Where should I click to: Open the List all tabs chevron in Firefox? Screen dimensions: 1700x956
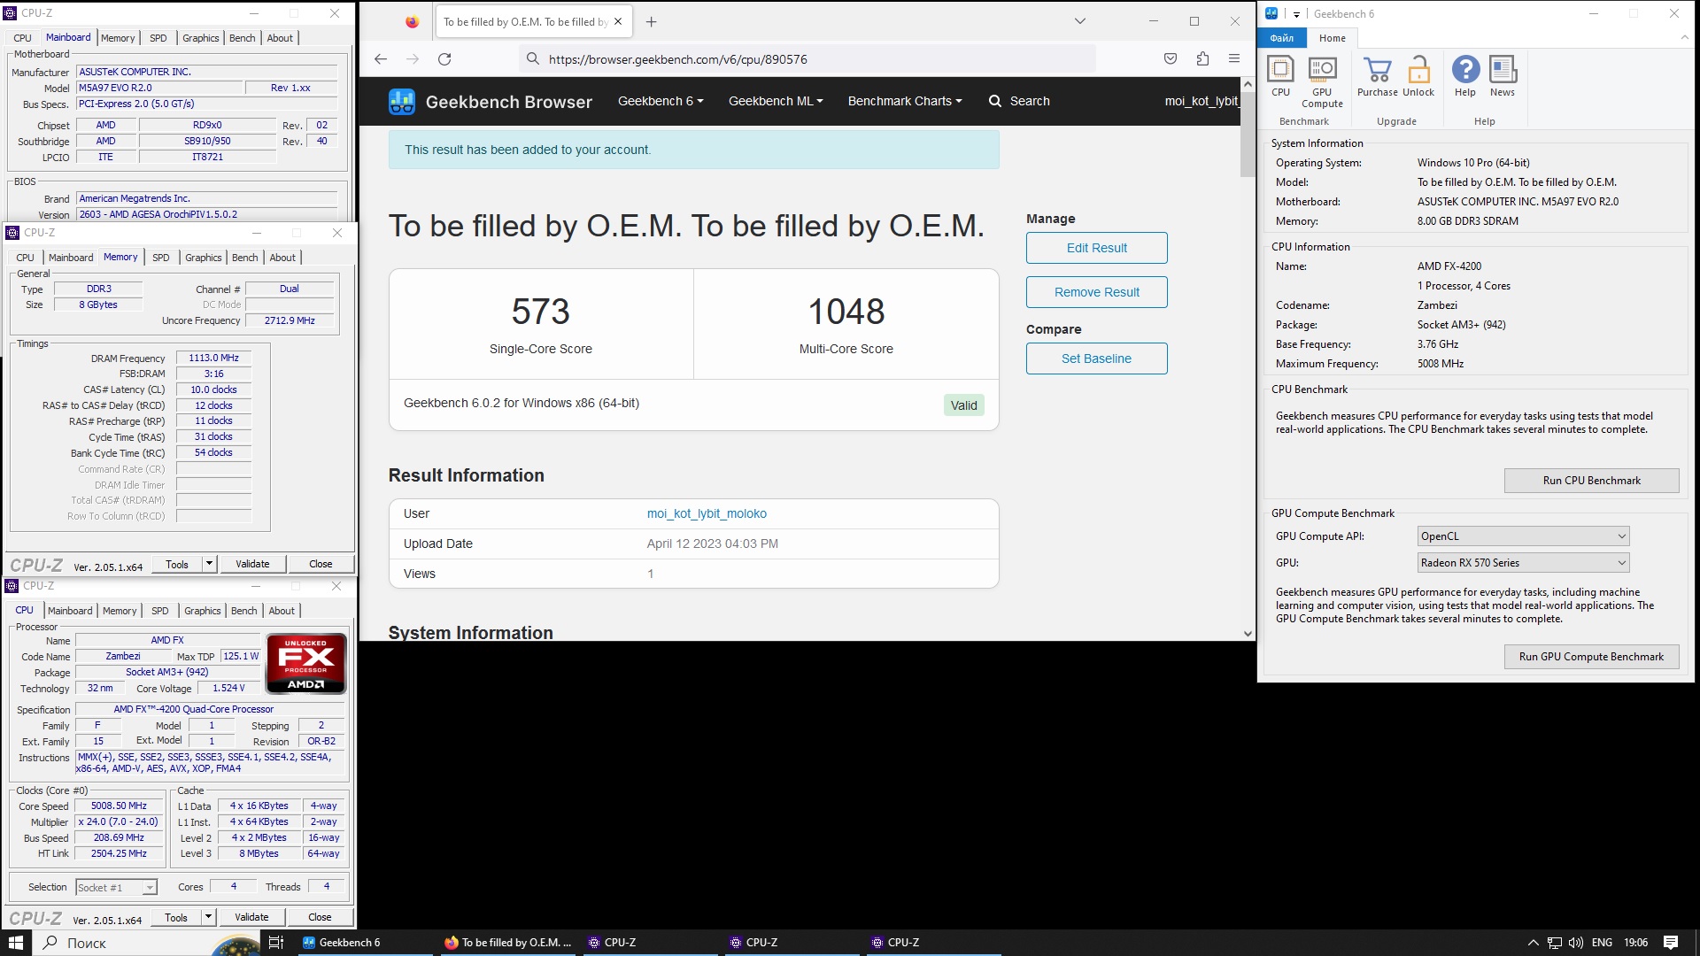[1080, 21]
